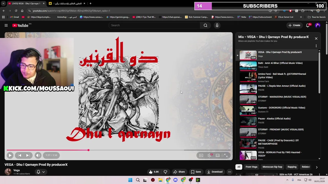Viewport: 328px width, 184px height.
Task: Toggle subtitles/closed captions
Action: 201,155
